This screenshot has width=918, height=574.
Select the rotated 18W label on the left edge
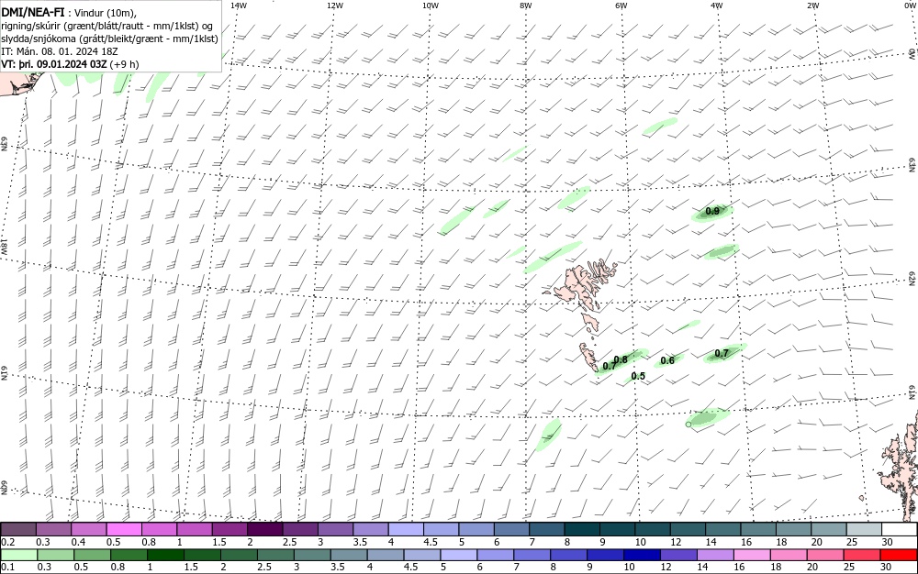(4, 246)
